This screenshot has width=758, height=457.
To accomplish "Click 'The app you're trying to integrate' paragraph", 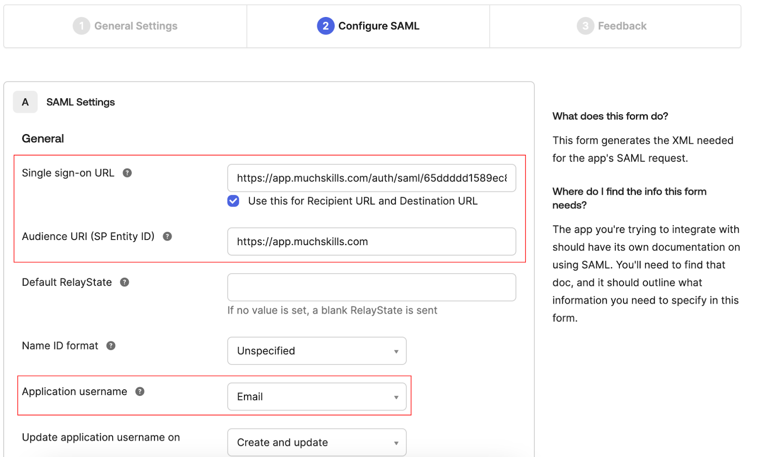I will [x=646, y=274].
